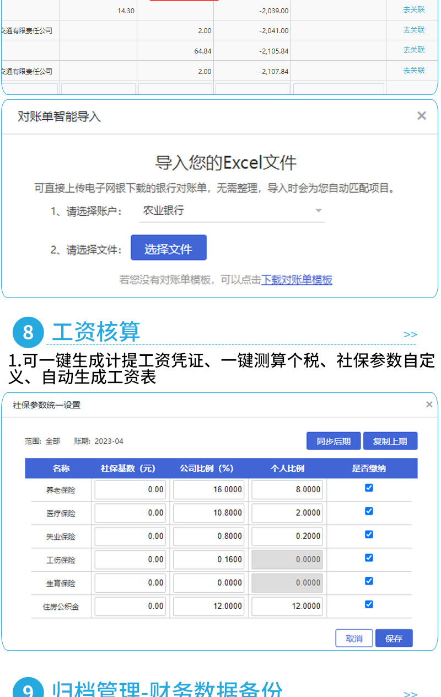Click the 范围: 全部 label
The width and height of the screenshot is (441, 697).
click(x=42, y=441)
